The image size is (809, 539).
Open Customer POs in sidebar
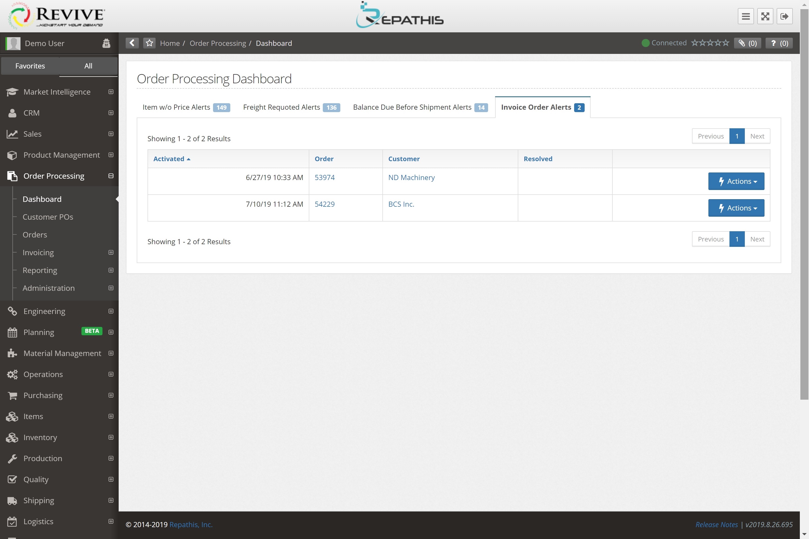pos(48,217)
